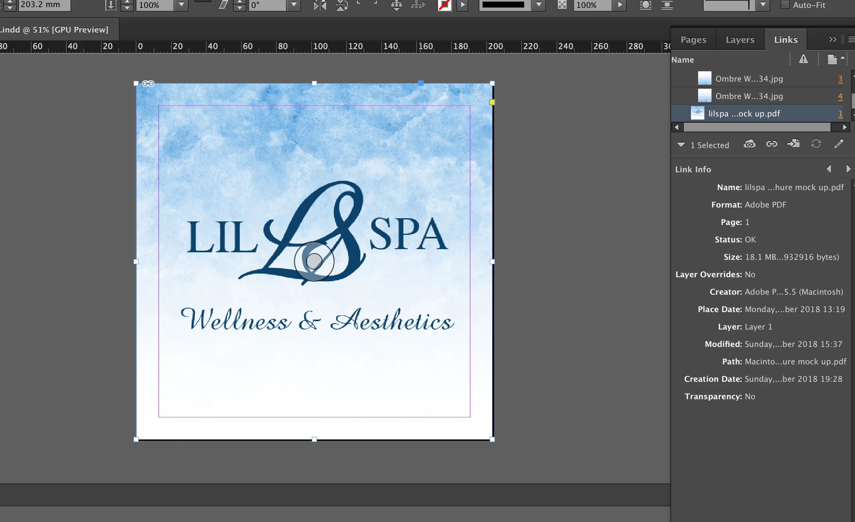Sort links by the status warning column
Screen dimensions: 855x522
(x=803, y=59)
